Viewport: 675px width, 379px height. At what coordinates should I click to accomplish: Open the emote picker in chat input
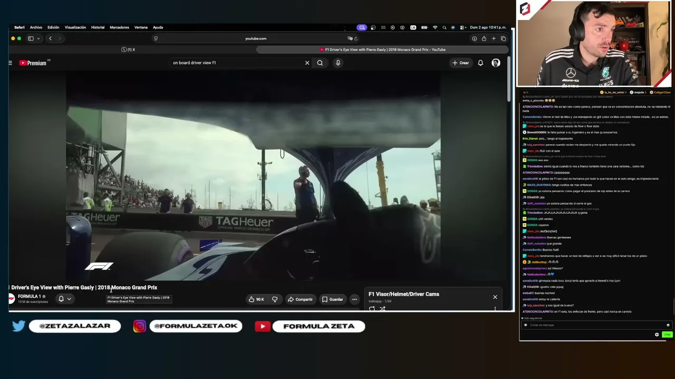[668, 325]
